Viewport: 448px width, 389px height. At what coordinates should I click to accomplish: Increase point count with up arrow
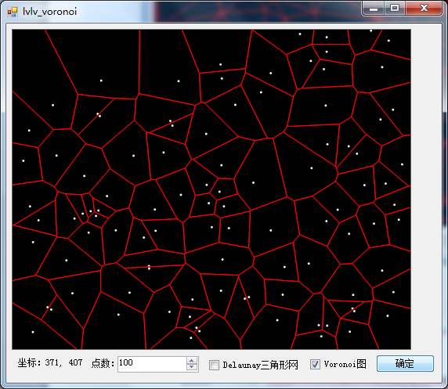tap(192, 361)
